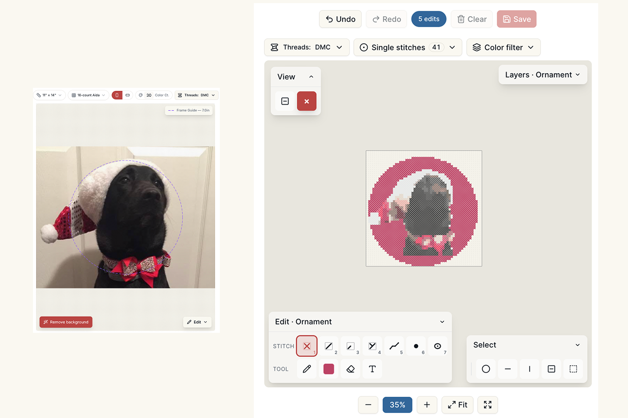The height and width of the screenshot is (418, 628).
Task: Set landscape orientation in the left panel
Action: point(128,95)
